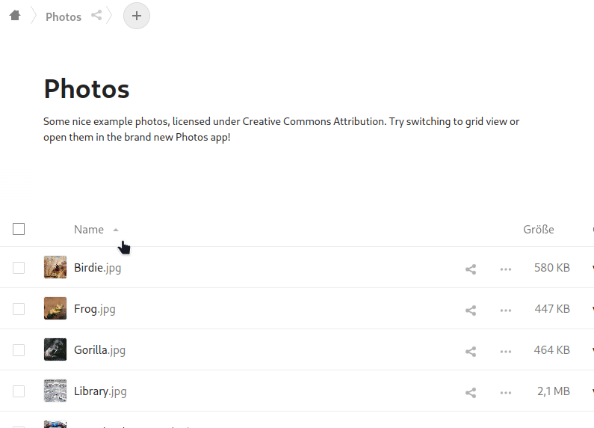Check the Gorilla.jpg row checkbox
This screenshot has width=594, height=428.
tap(19, 350)
